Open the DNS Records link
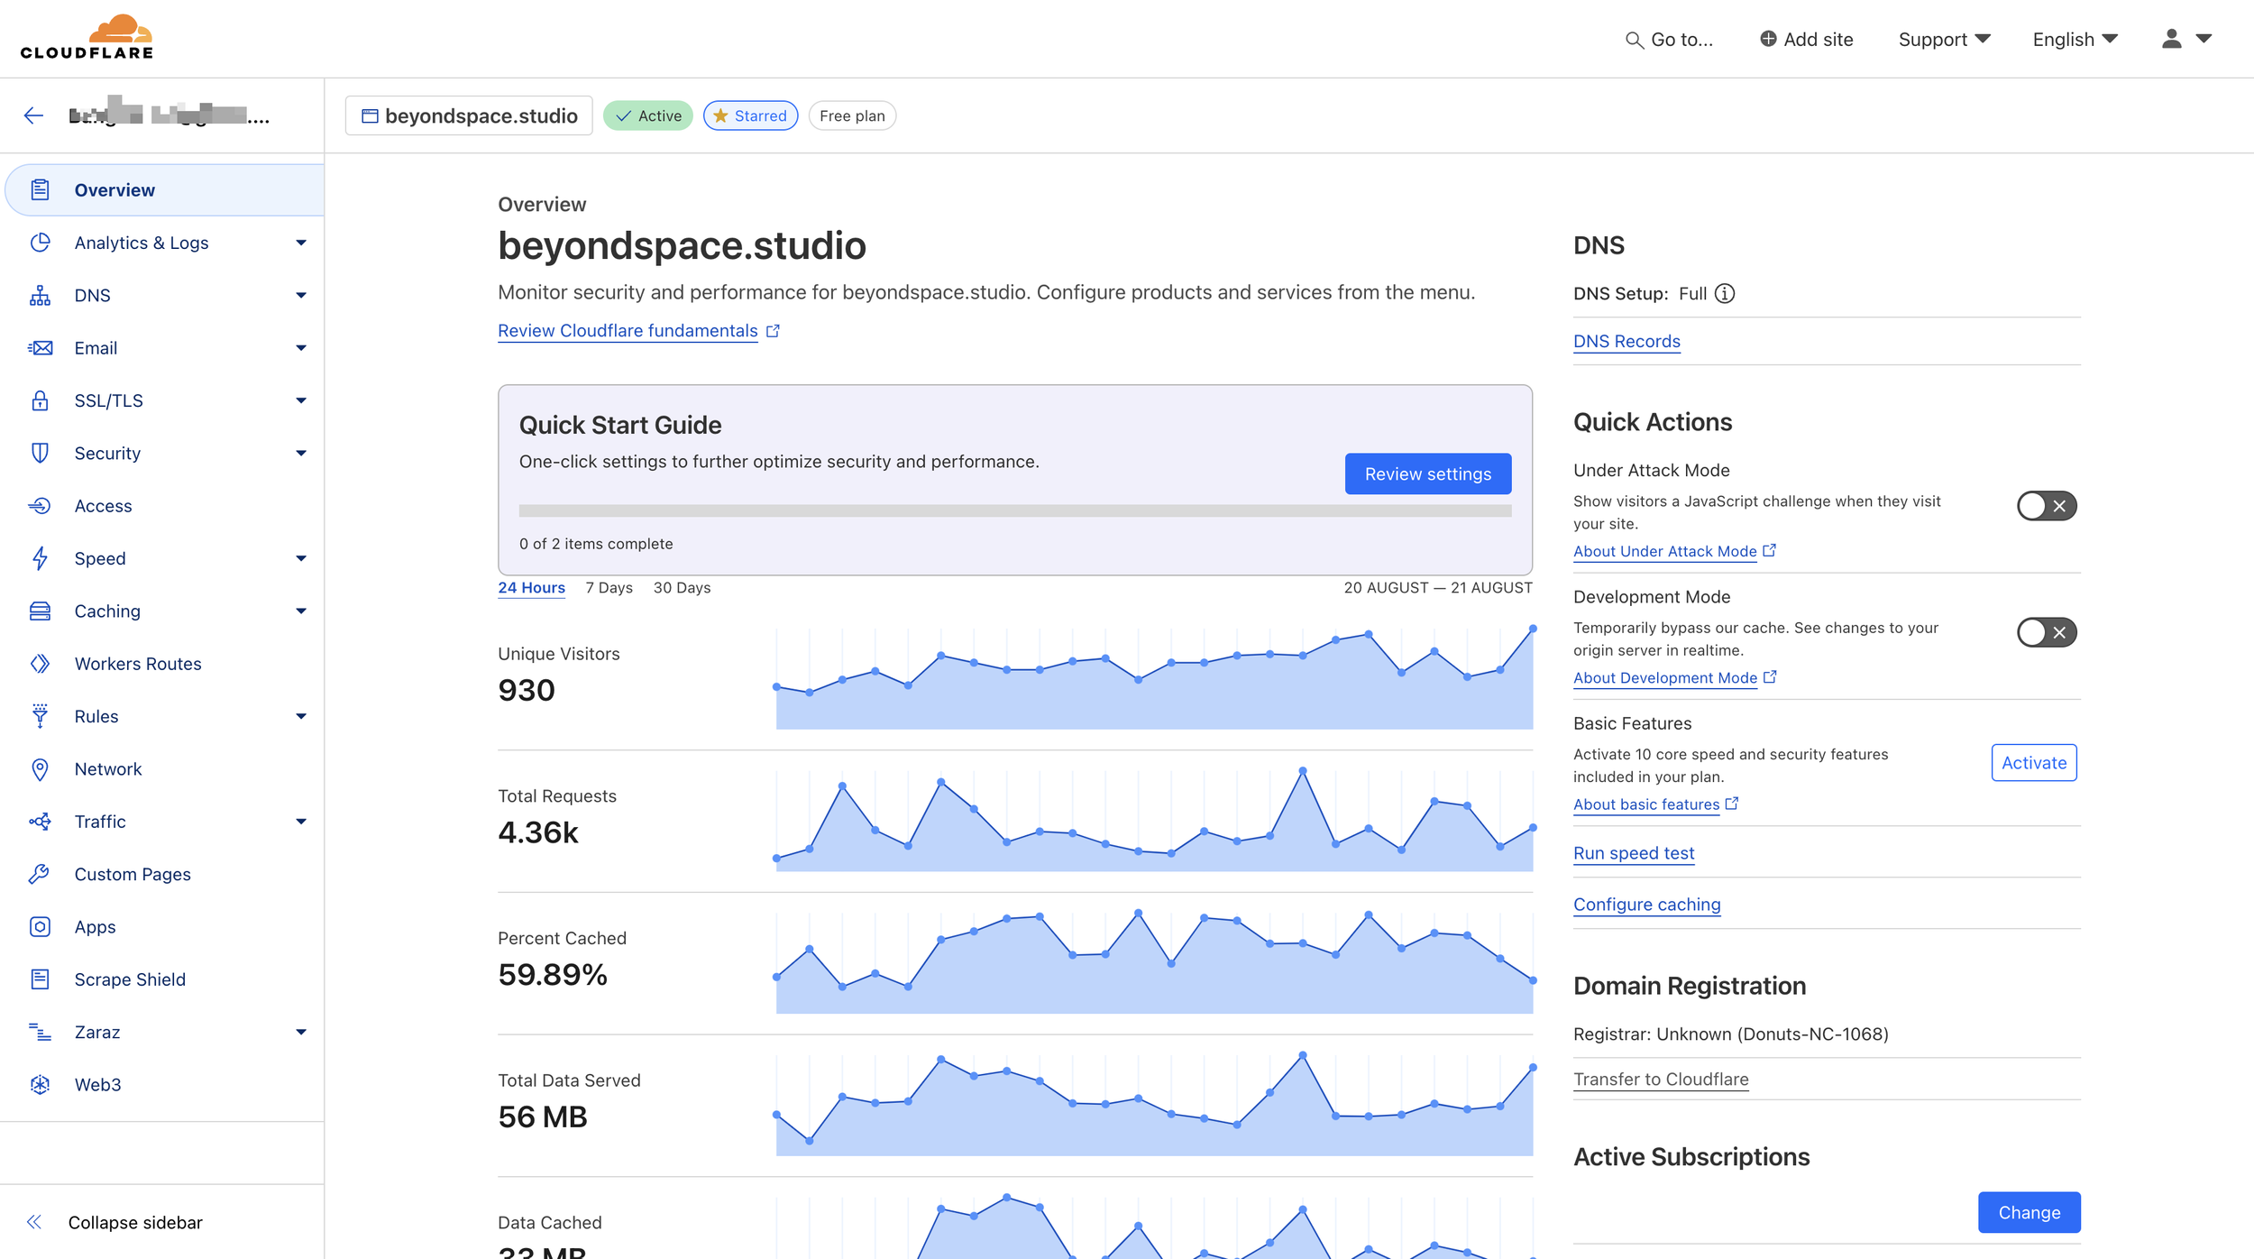 [1626, 341]
